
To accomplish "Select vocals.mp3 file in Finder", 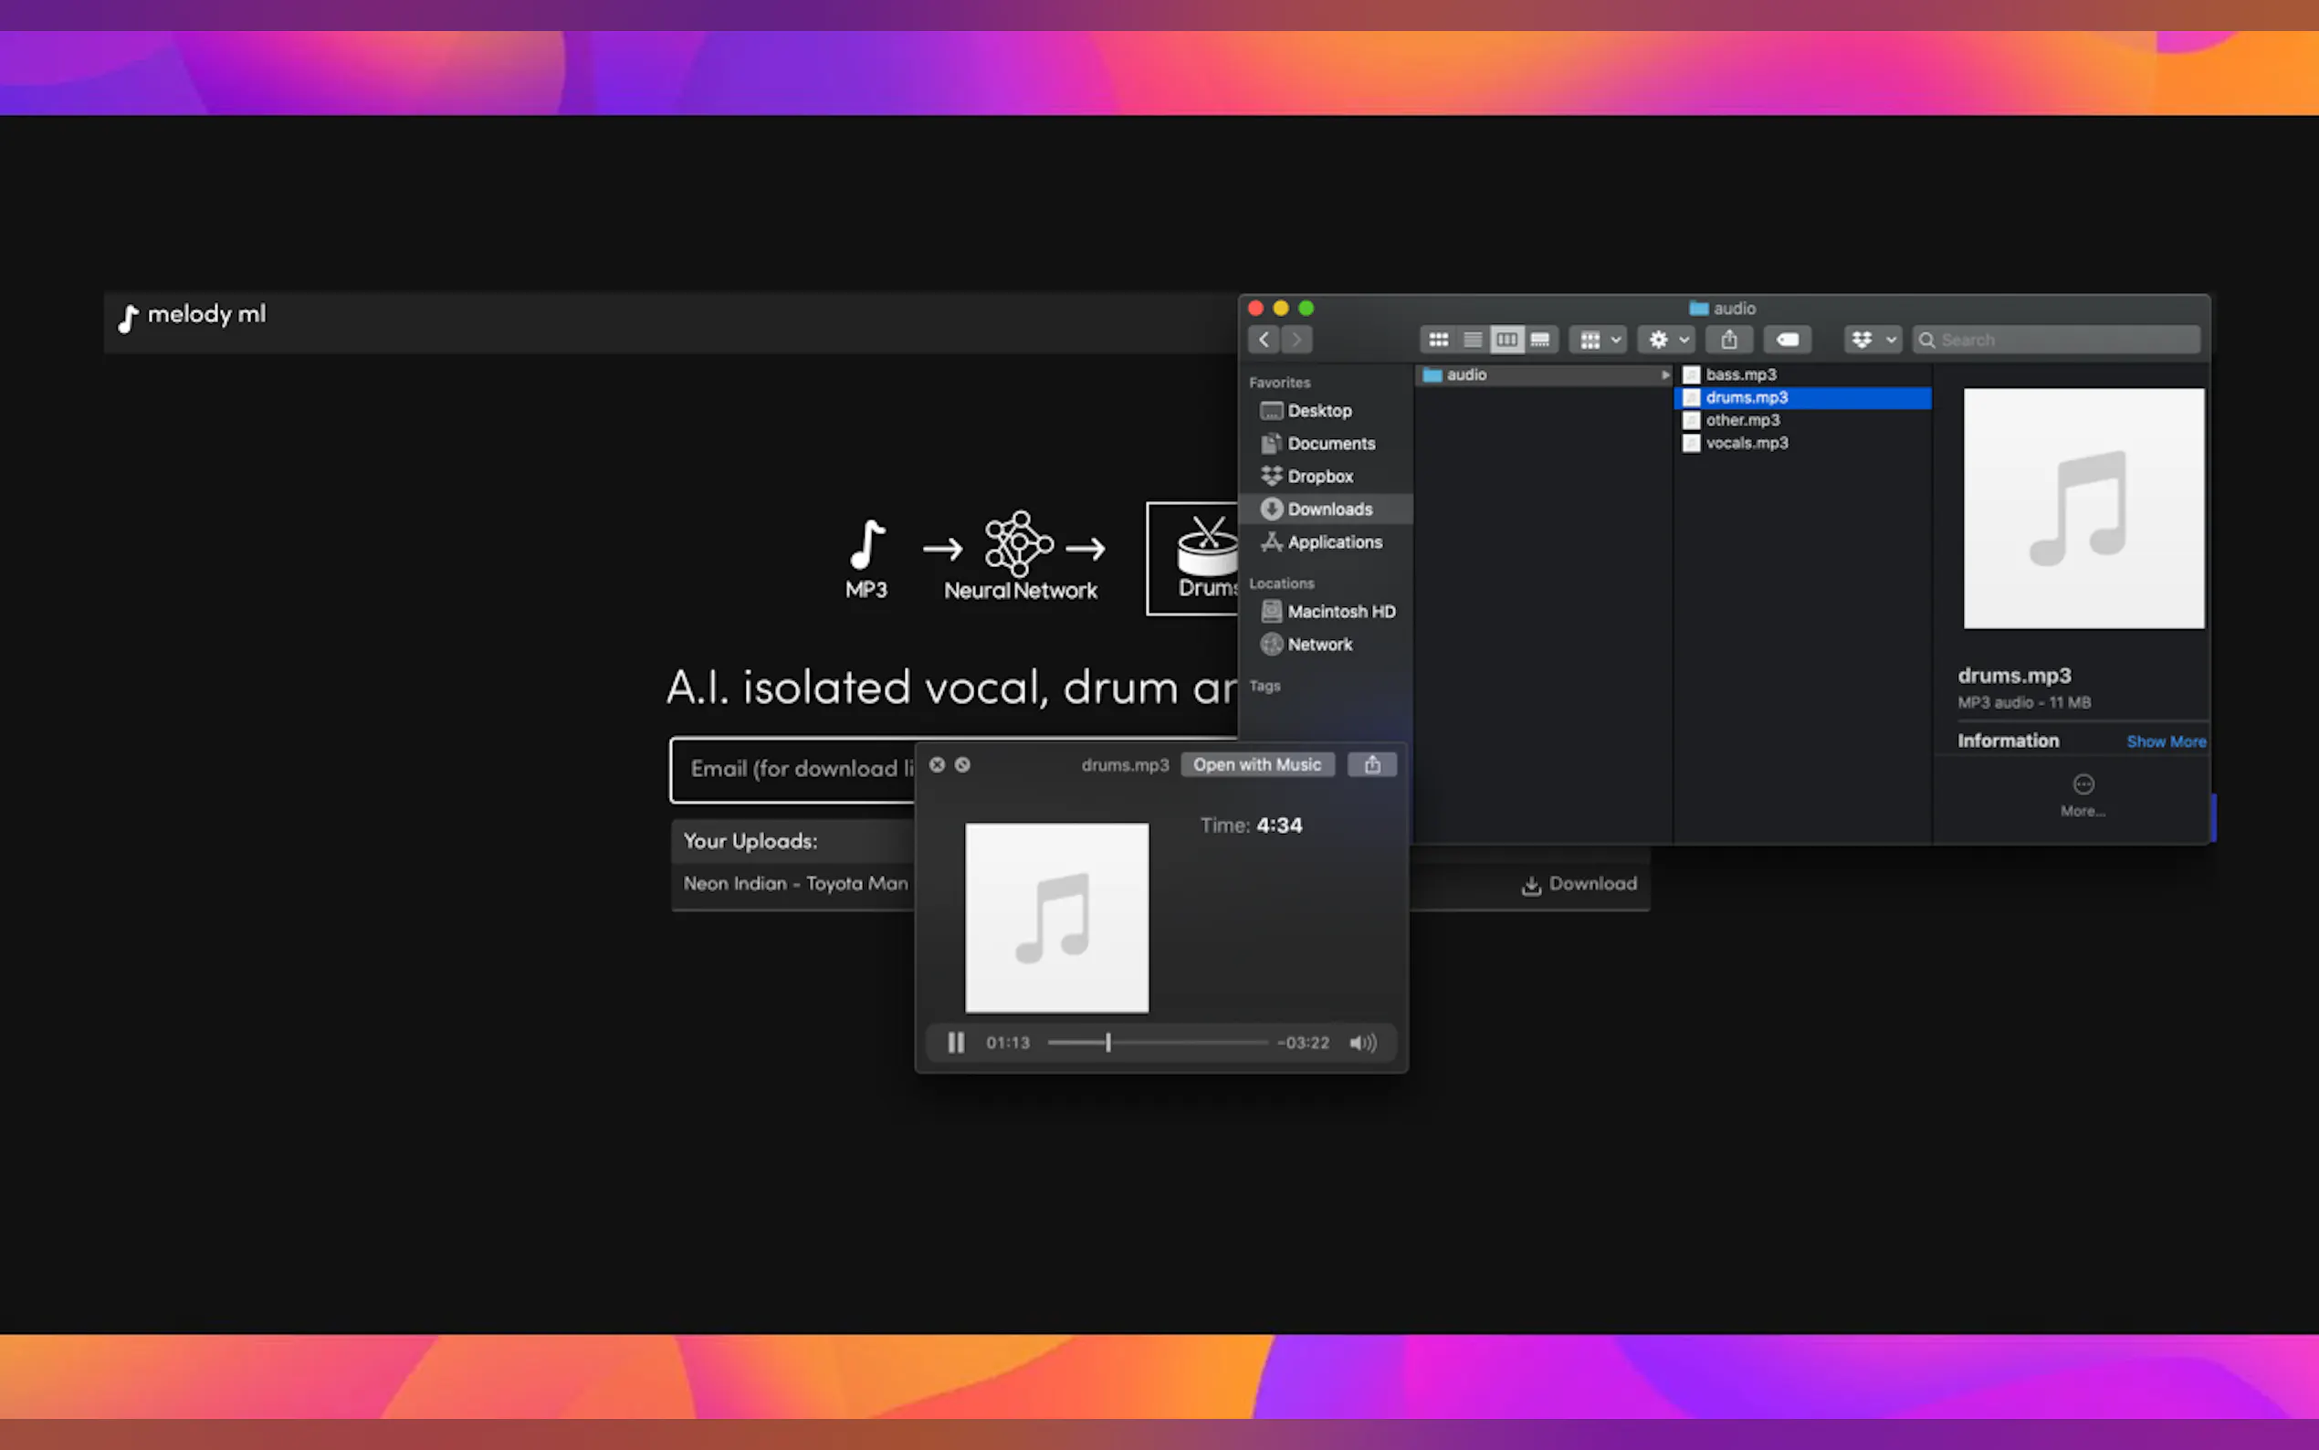I will (x=1746, y=443).
